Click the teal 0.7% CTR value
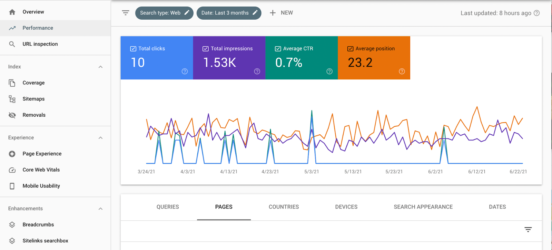The image size is (552, 250). coord(289,62)
